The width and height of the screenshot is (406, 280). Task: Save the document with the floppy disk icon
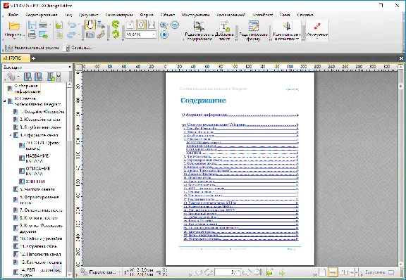pos(32,25)
